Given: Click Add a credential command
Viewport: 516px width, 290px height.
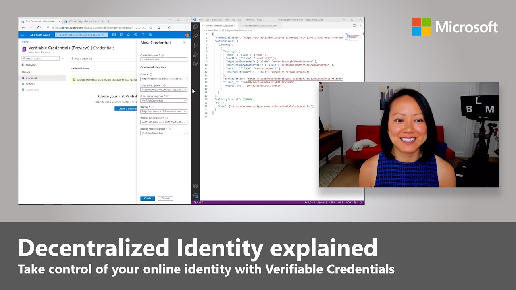Looking at the screenshot, I should click(82, 58).
